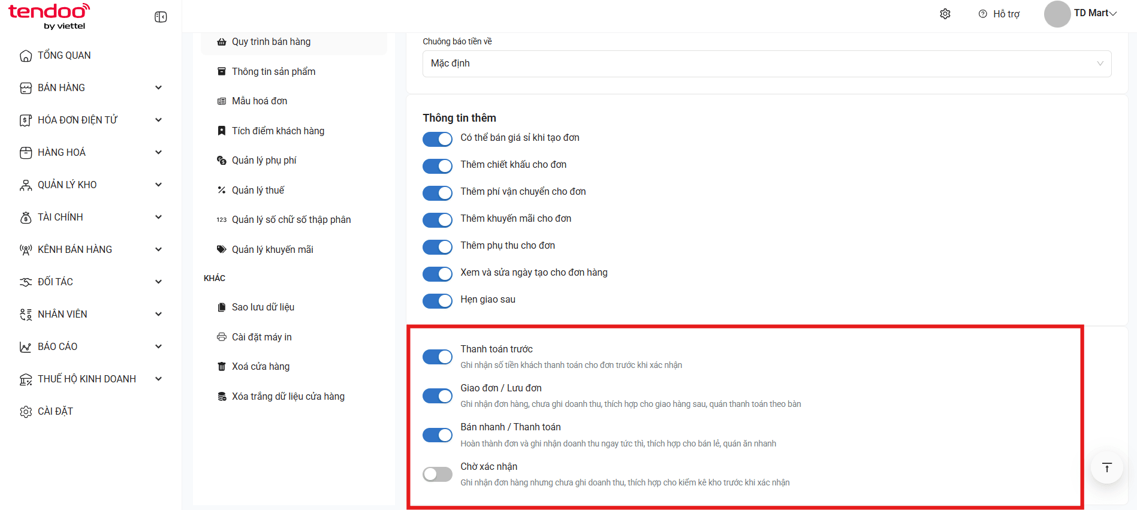Enable the Chờ xác nhận toggle
The width and height of the screenshot is (1137, 510).
pyautogui.click(x=438, y=475)
